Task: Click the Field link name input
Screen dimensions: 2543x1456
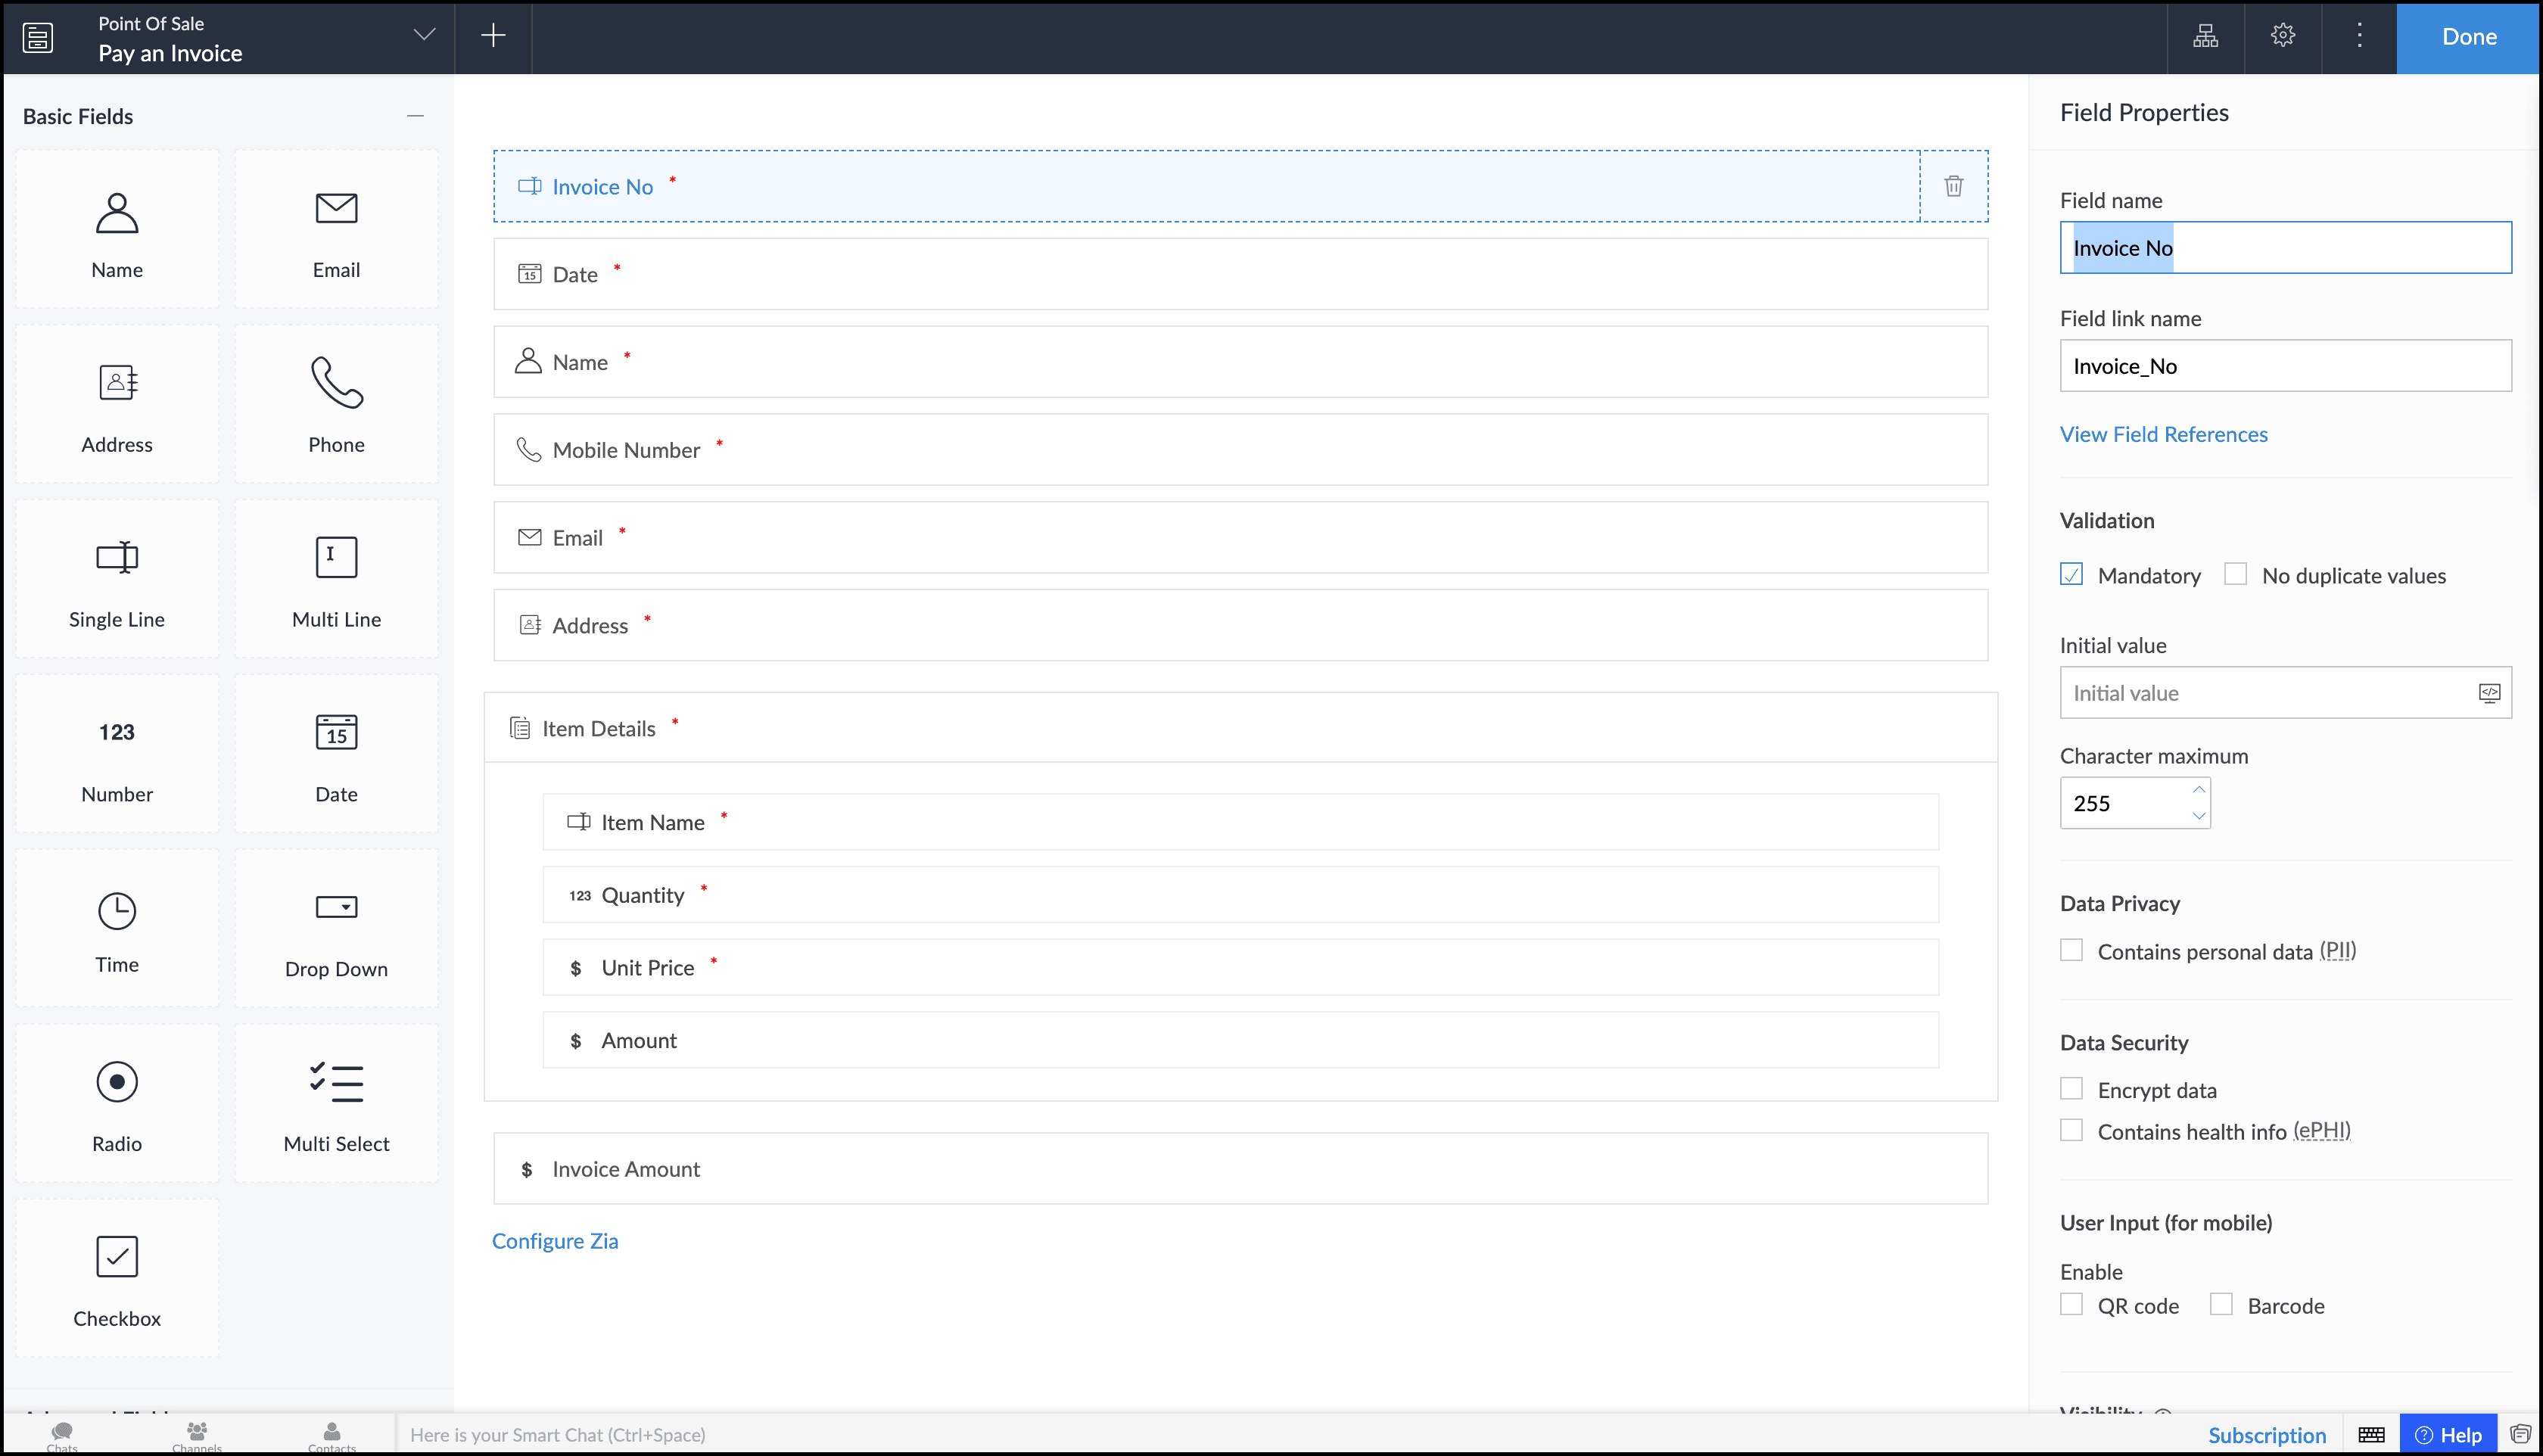Action: (2284, 366)
